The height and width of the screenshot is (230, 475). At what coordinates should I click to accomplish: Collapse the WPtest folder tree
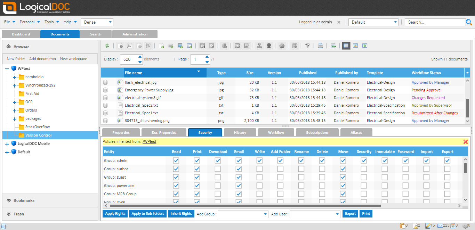click(7, 68)
